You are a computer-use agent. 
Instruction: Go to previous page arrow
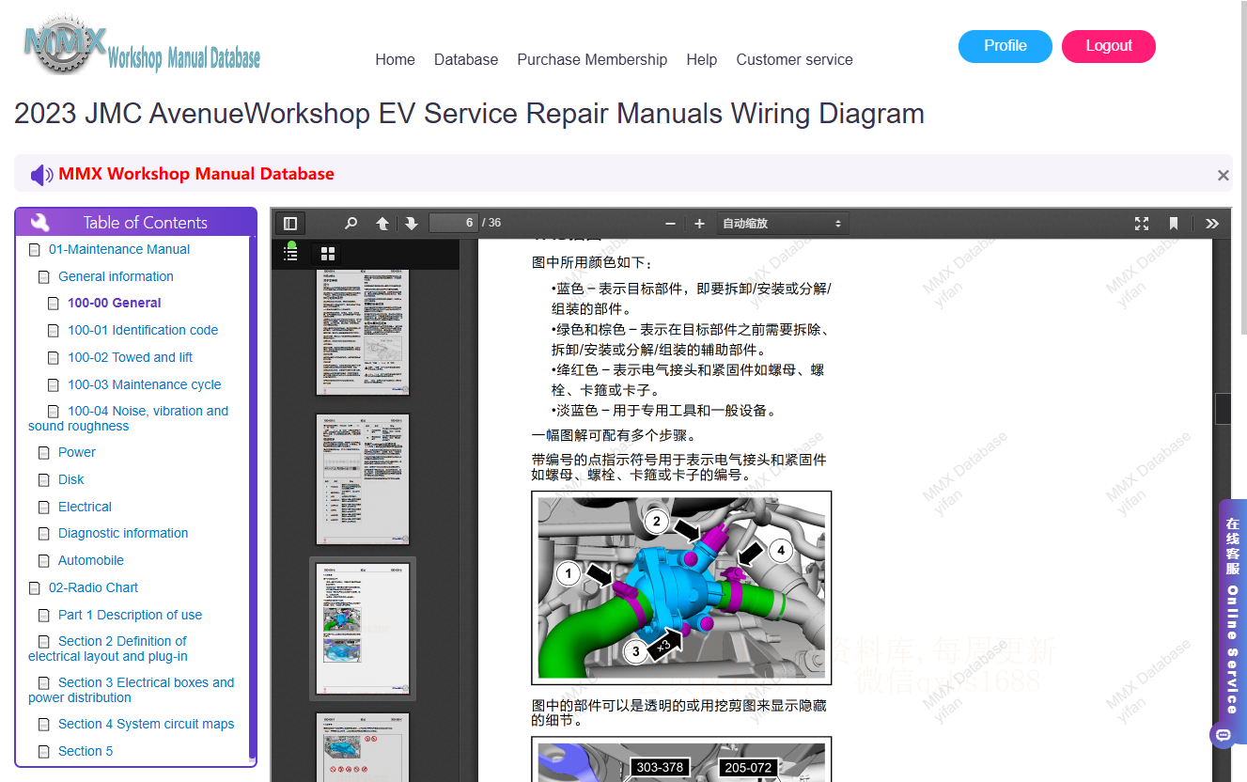pyautogui.click(x=382, y=224)
